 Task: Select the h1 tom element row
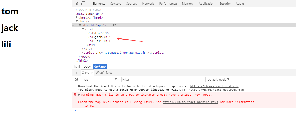tap(98, 33)
